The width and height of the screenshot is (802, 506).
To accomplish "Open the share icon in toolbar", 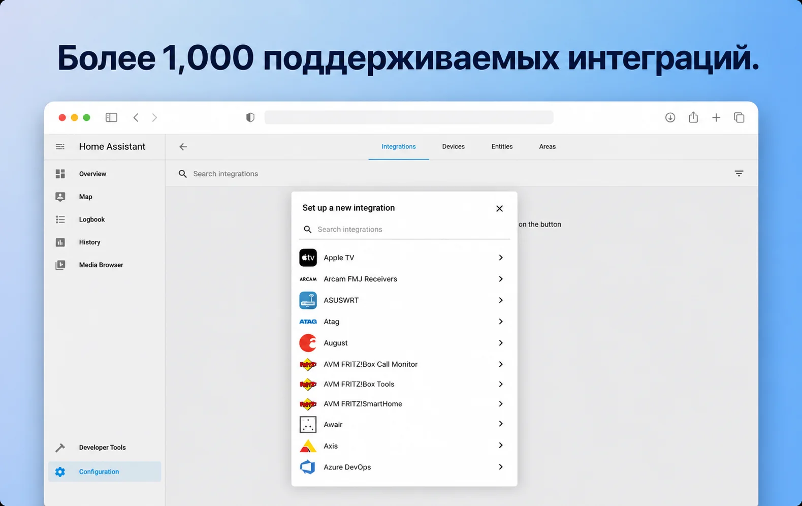I will [x=693, y=117].
